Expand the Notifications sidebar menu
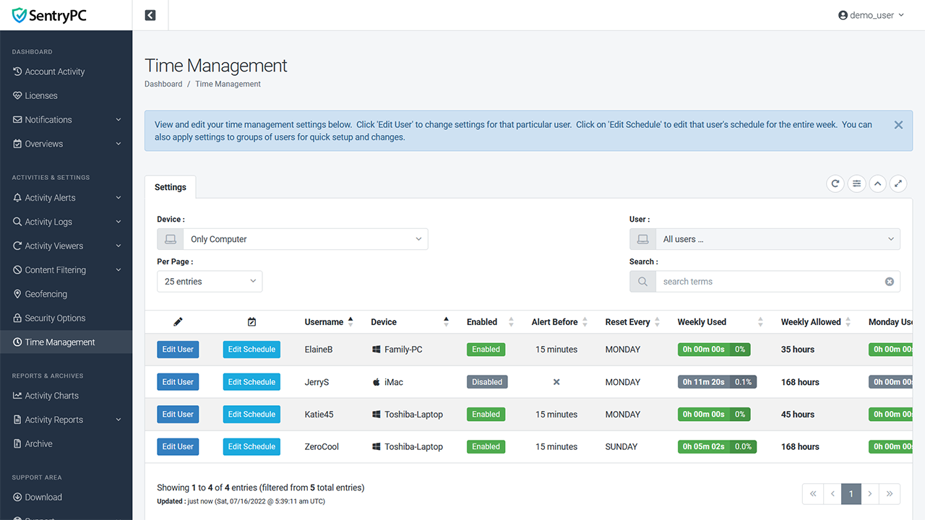 click(x=66, y=120)
